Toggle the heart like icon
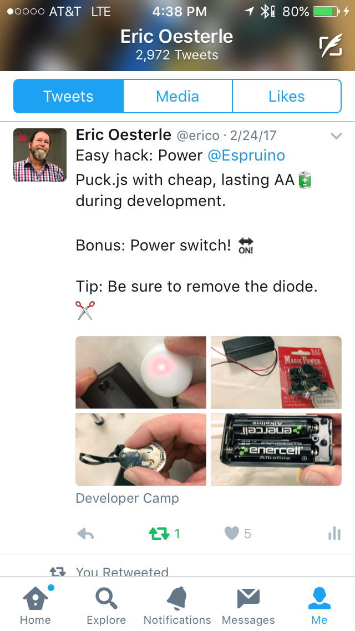The image size is (355, 631). (x=231, y=534)
